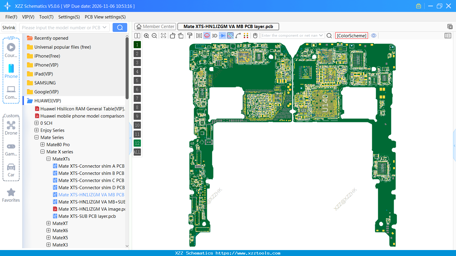Click the rotate-left board icon
Image resolution: width=456 pixels, height=256 pixels.
pyautogui.click(x=173, y=36)
